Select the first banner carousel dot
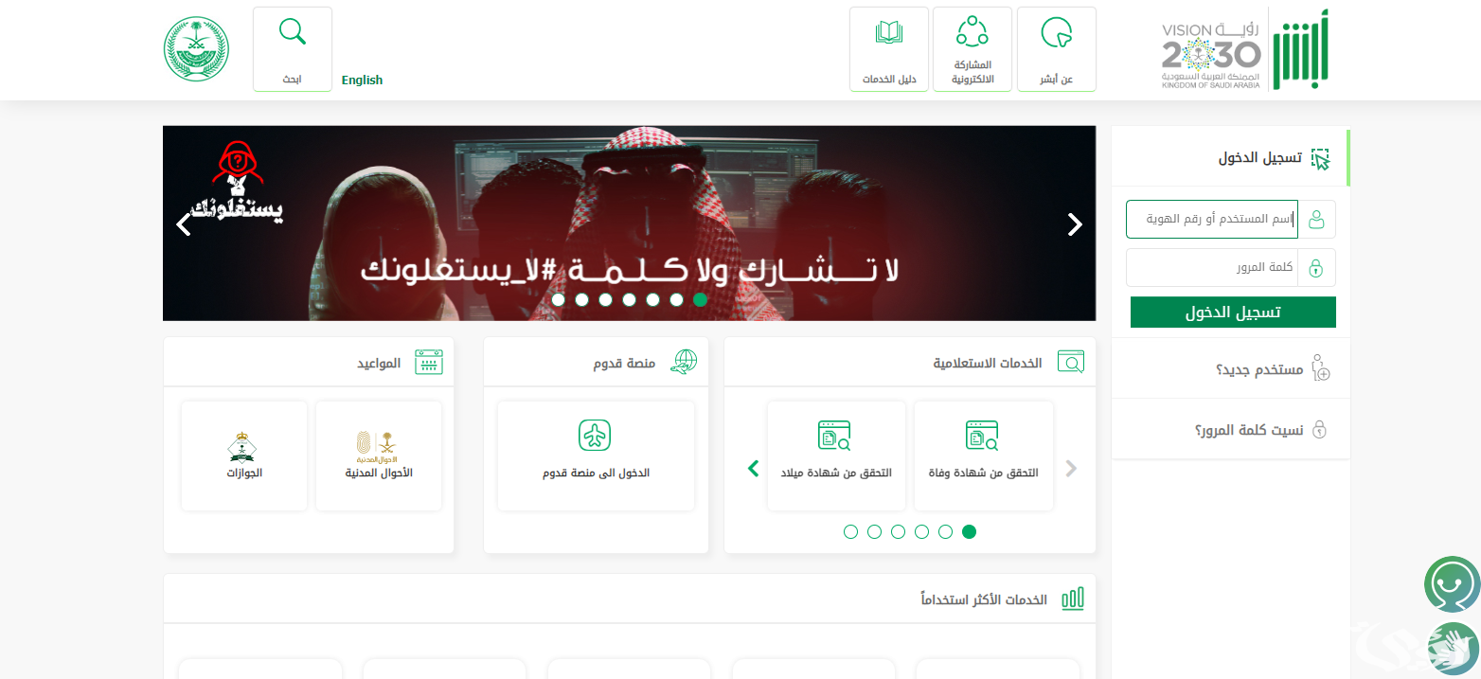Screen dimensions: 1481x679 click(558, 299)
